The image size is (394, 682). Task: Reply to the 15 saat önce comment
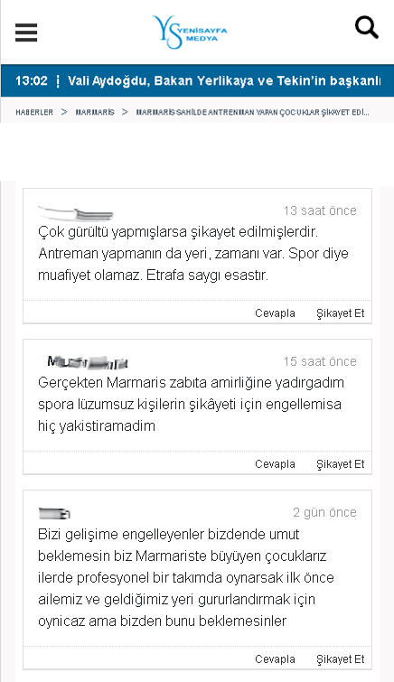coord(275,464)
